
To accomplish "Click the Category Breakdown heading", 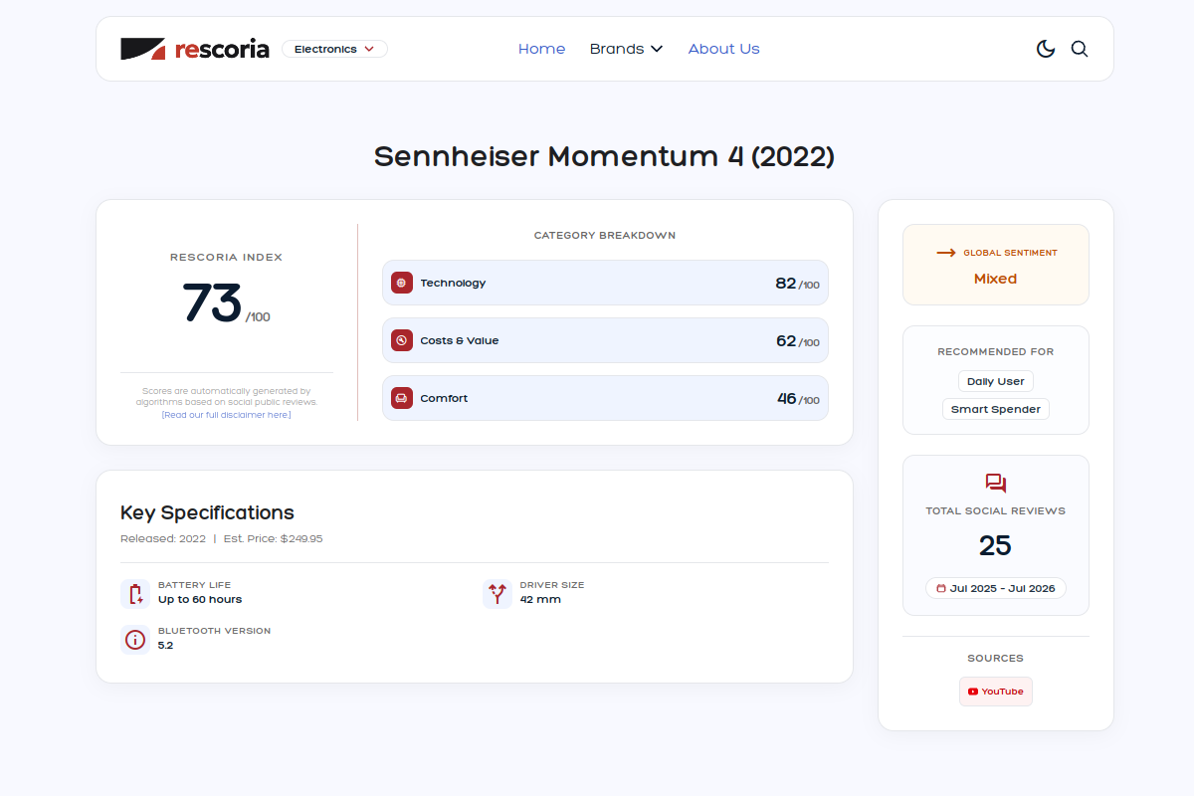I will point(605,236).
